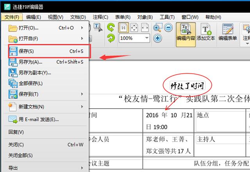The height and width of the screenshot is (172, 250).
Task: Rotate view with the lower green arrow
Action: pyautogui.click(x=111, y=38)
